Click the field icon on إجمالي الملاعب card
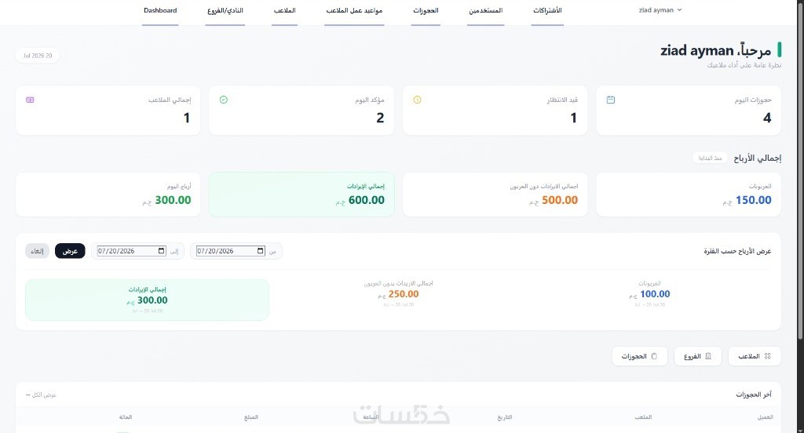 tap(30, 100)
